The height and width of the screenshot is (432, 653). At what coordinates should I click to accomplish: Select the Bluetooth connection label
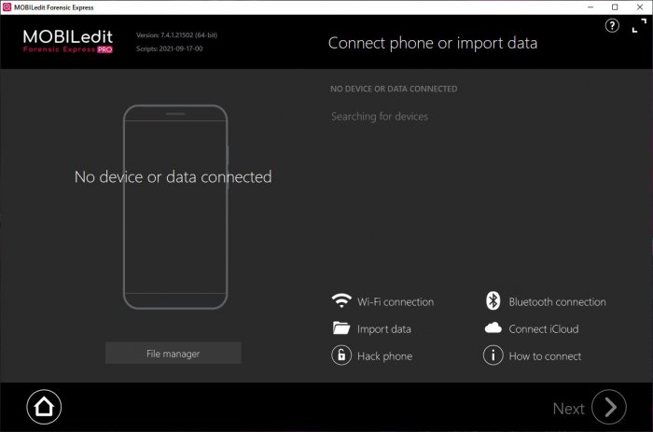[x=557, y=301]
